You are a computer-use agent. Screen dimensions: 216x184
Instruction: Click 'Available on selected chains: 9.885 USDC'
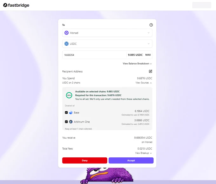97,91
